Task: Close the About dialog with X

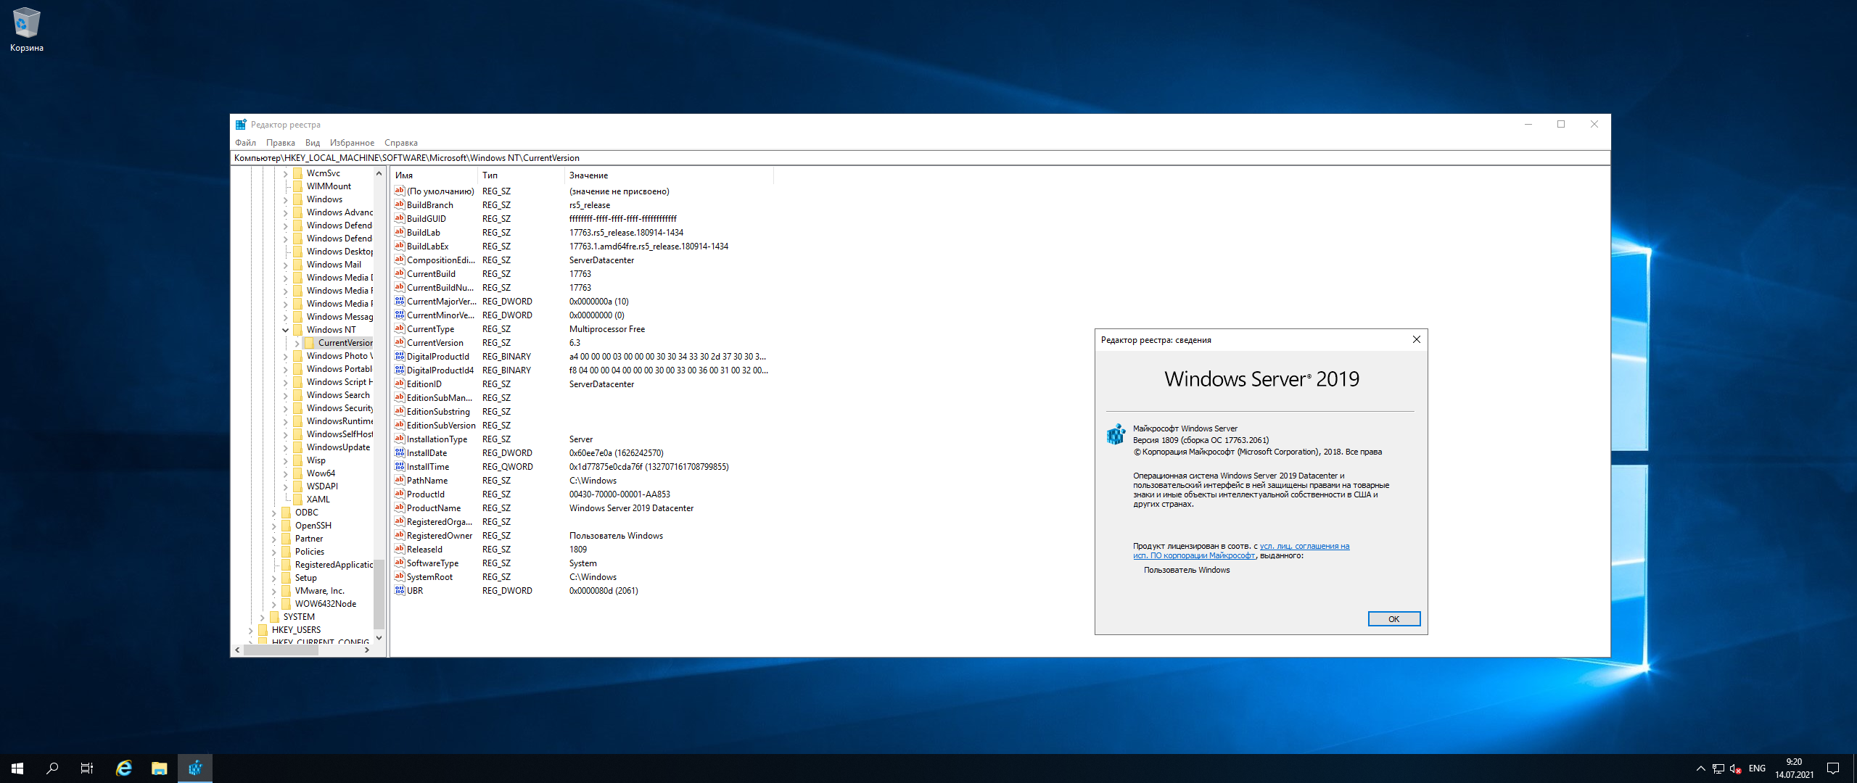Action: [1416, 339]
